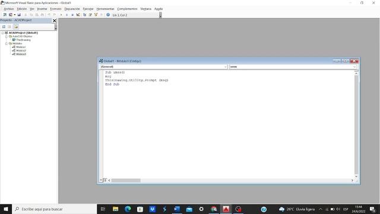Click weather 26°C Lluvia ligera widget
Viewport: 380px width, 214px height.
tap(297, 209)
